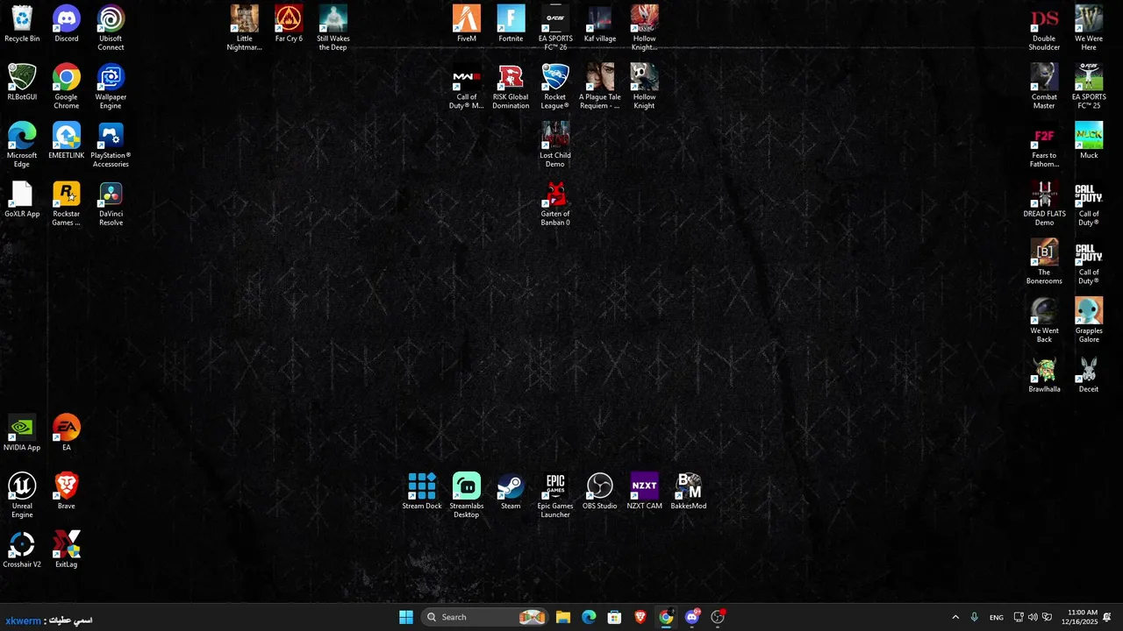Open the Brawlhalla desktop shortcut

[1044, 375]
